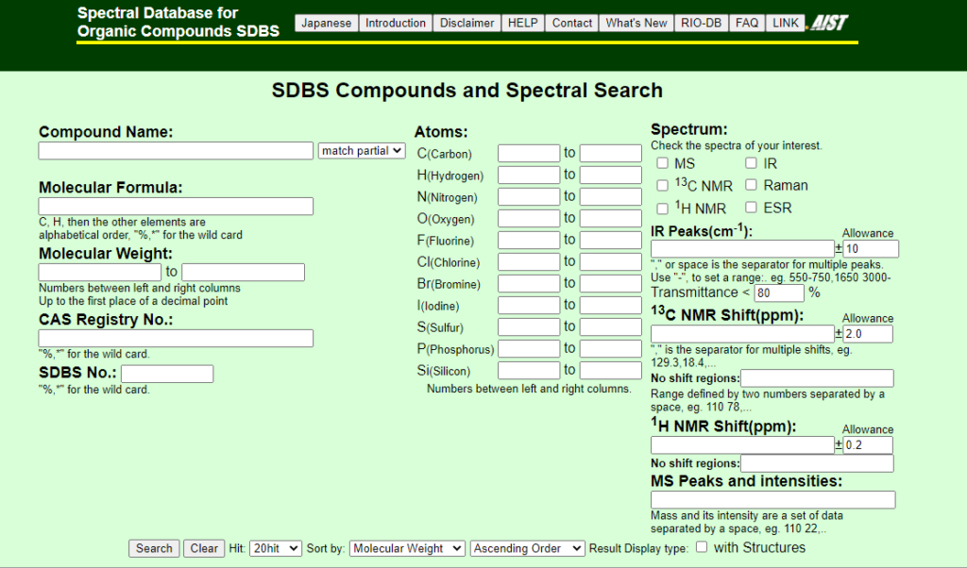
Task: Enable the MS spectrum checkbox
Action: point(662,162)
